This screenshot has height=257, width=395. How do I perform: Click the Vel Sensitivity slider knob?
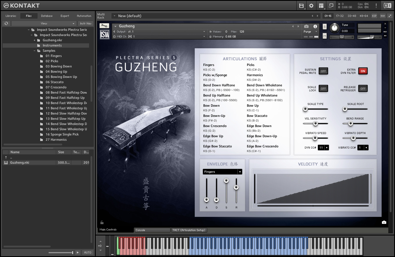coord(315,124)
